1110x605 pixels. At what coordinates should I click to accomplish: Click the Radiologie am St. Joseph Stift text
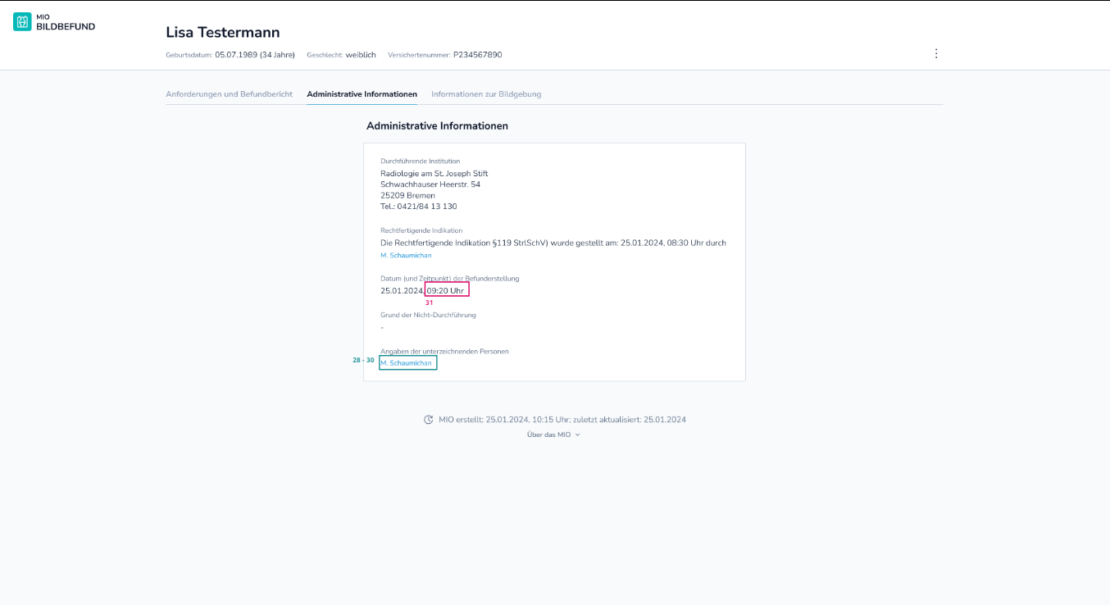tap(434, 174)
